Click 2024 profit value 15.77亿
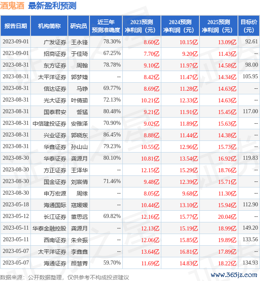260x281 pixels. 189,217
